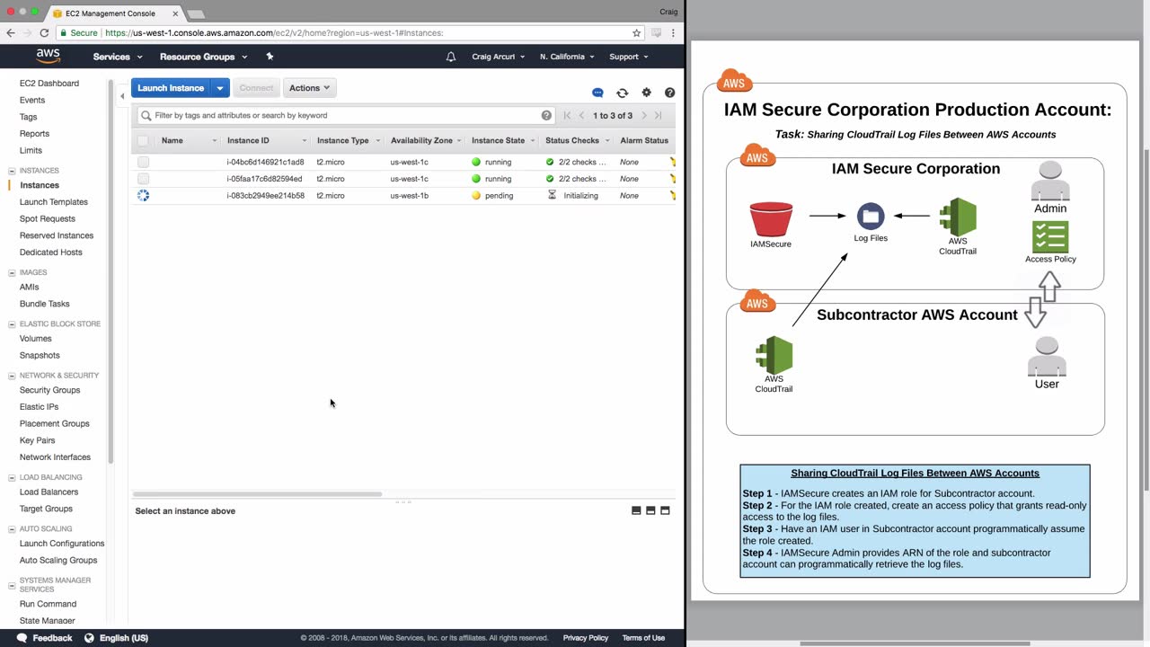
Task: Open Elastic IPs in sidebar
Action: pos(40,407)
